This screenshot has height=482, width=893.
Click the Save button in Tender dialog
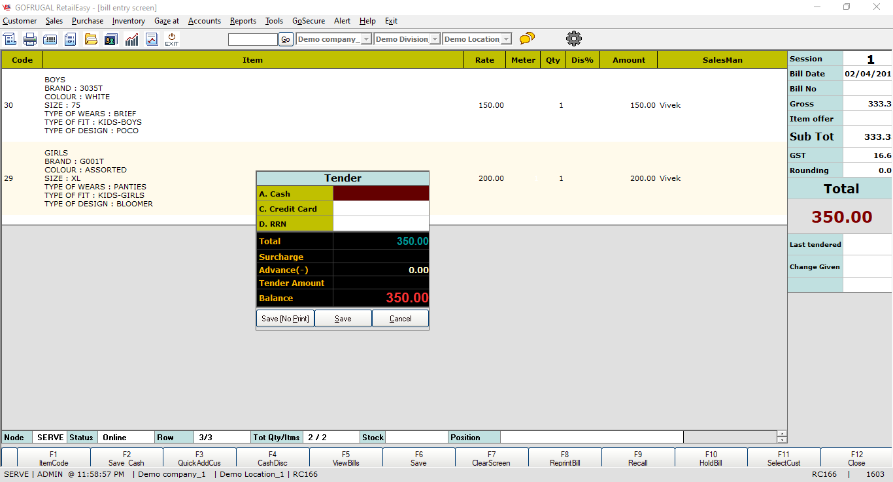coord(343,319)
